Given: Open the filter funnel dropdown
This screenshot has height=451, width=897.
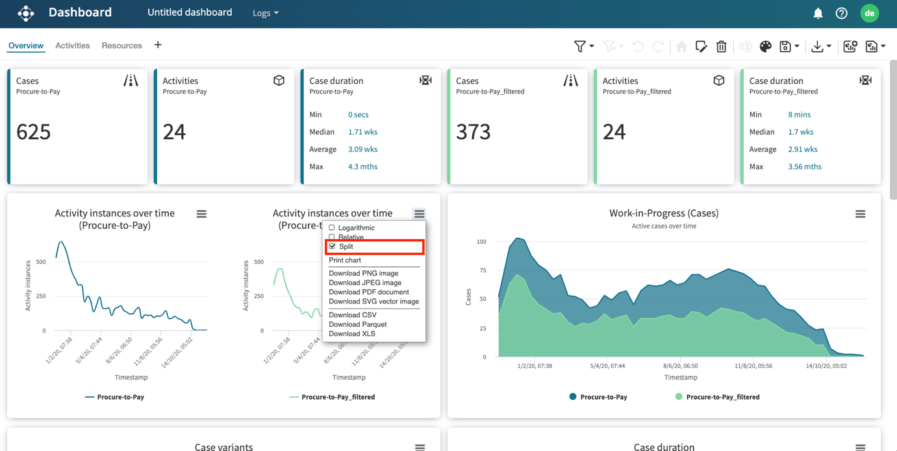Looking at the screenshot, I should [583, 46].
